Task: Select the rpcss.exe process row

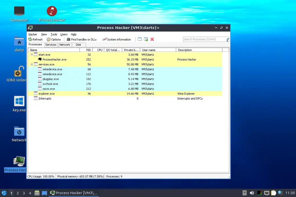Action: coord(125,89)
